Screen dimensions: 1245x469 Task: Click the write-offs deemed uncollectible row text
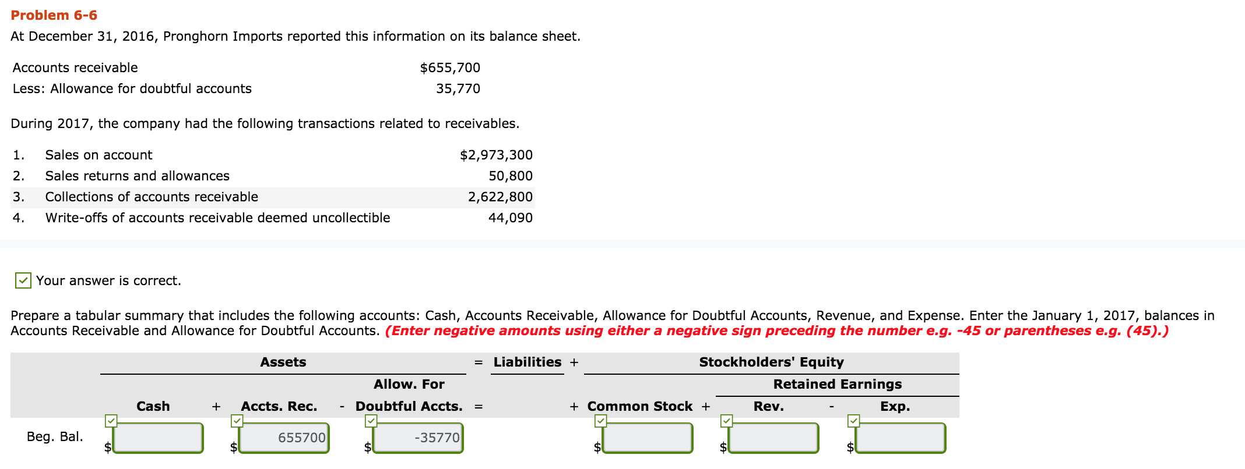(218, 218)
